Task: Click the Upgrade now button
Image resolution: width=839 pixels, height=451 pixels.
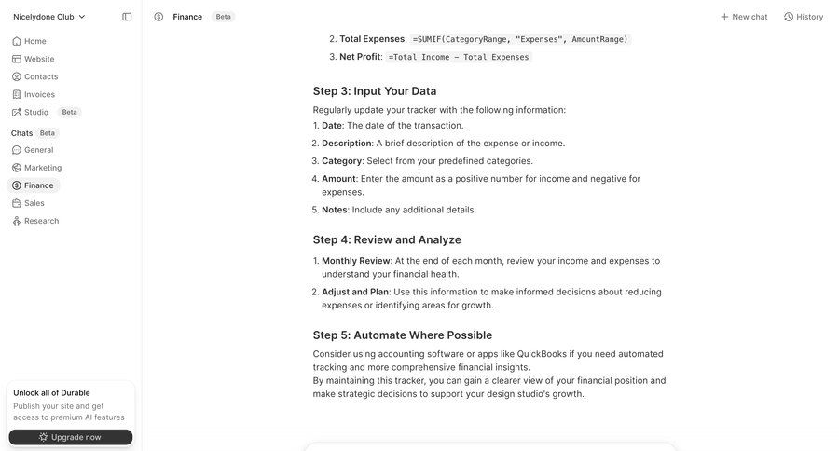Action: click(x=71, y=437)
